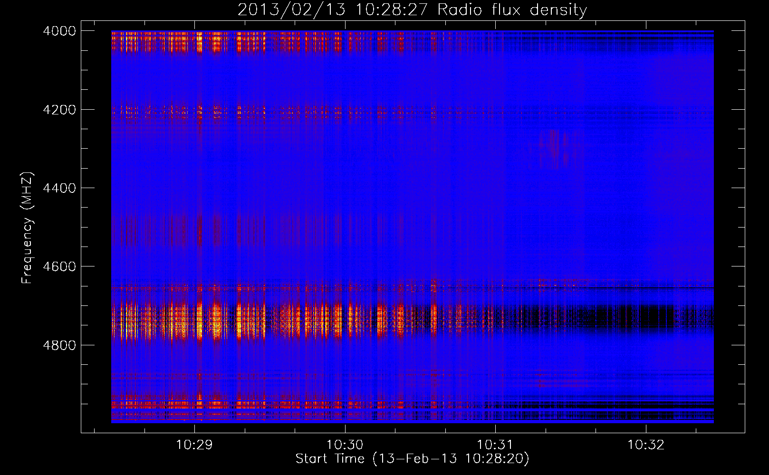Click the '4000' frequency axis label

(x=59, y=31)
